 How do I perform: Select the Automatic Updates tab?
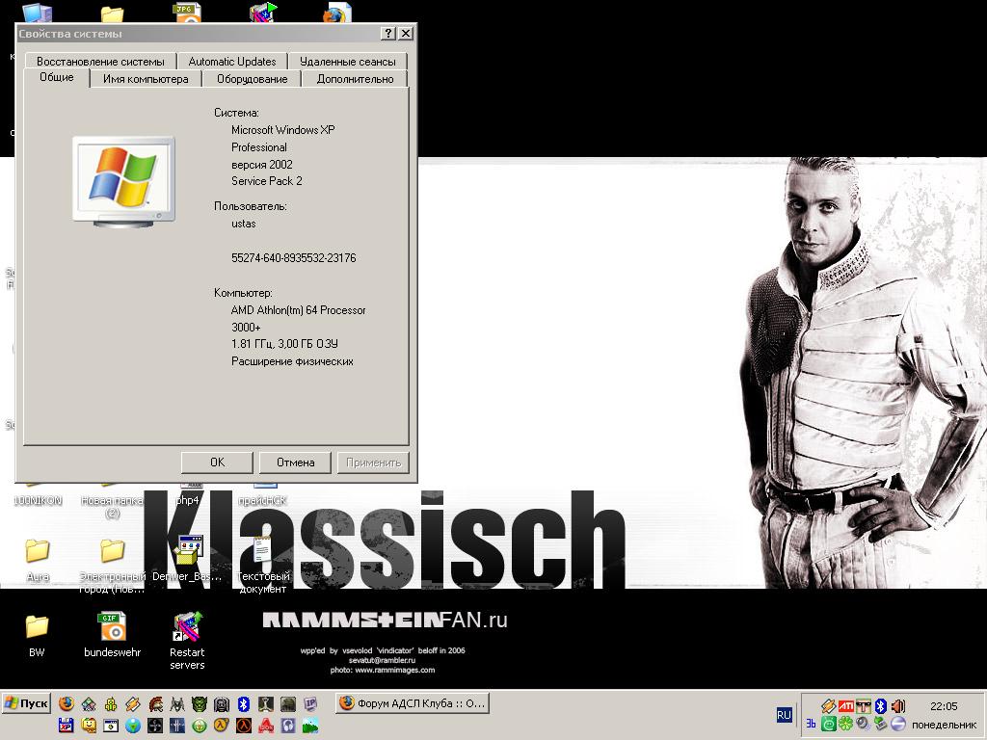(232, 61)
